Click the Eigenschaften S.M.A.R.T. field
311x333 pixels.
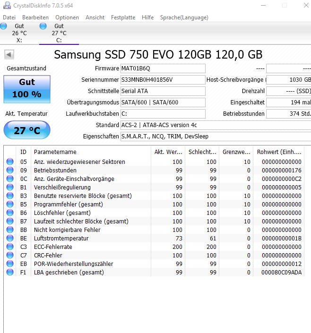click(x=216, y=137)
